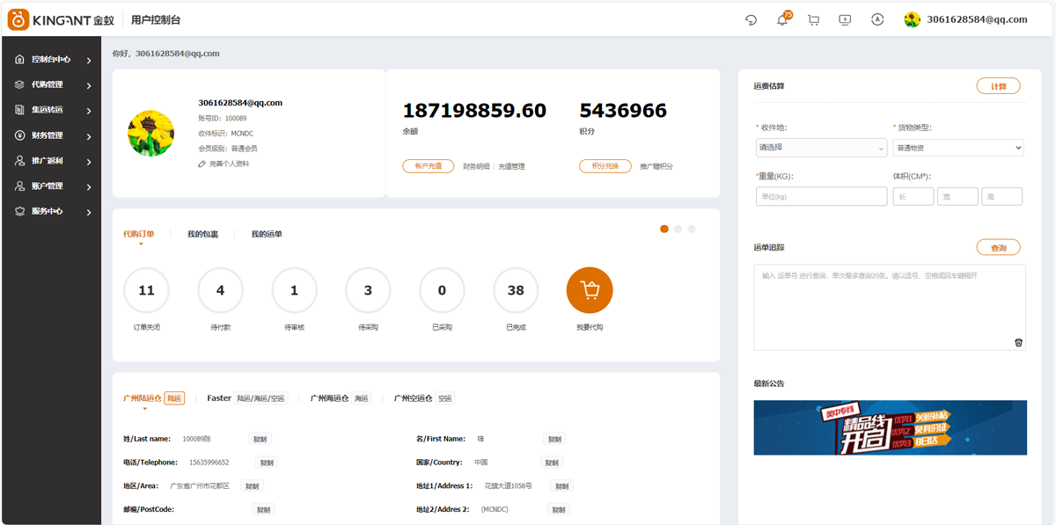Expand 财务管理 in the sidebar
This screenshot has width=1056, height=525.
click(51, 136)
